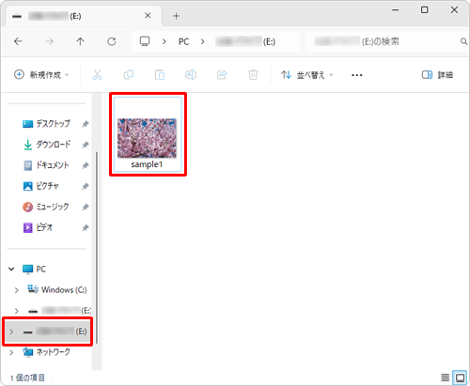Viewport: 470px width, 386px height.
Task: Click the Delete trash can icon
Action: pos(253,75)
